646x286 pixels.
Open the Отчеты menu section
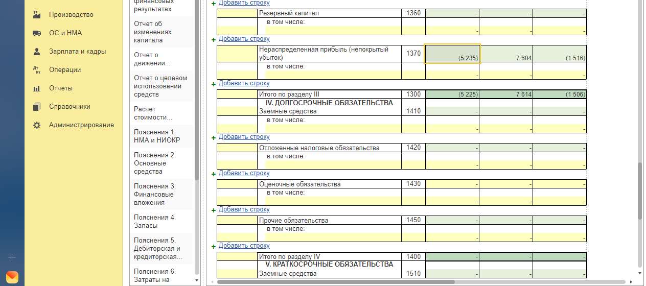click(61, 88)
